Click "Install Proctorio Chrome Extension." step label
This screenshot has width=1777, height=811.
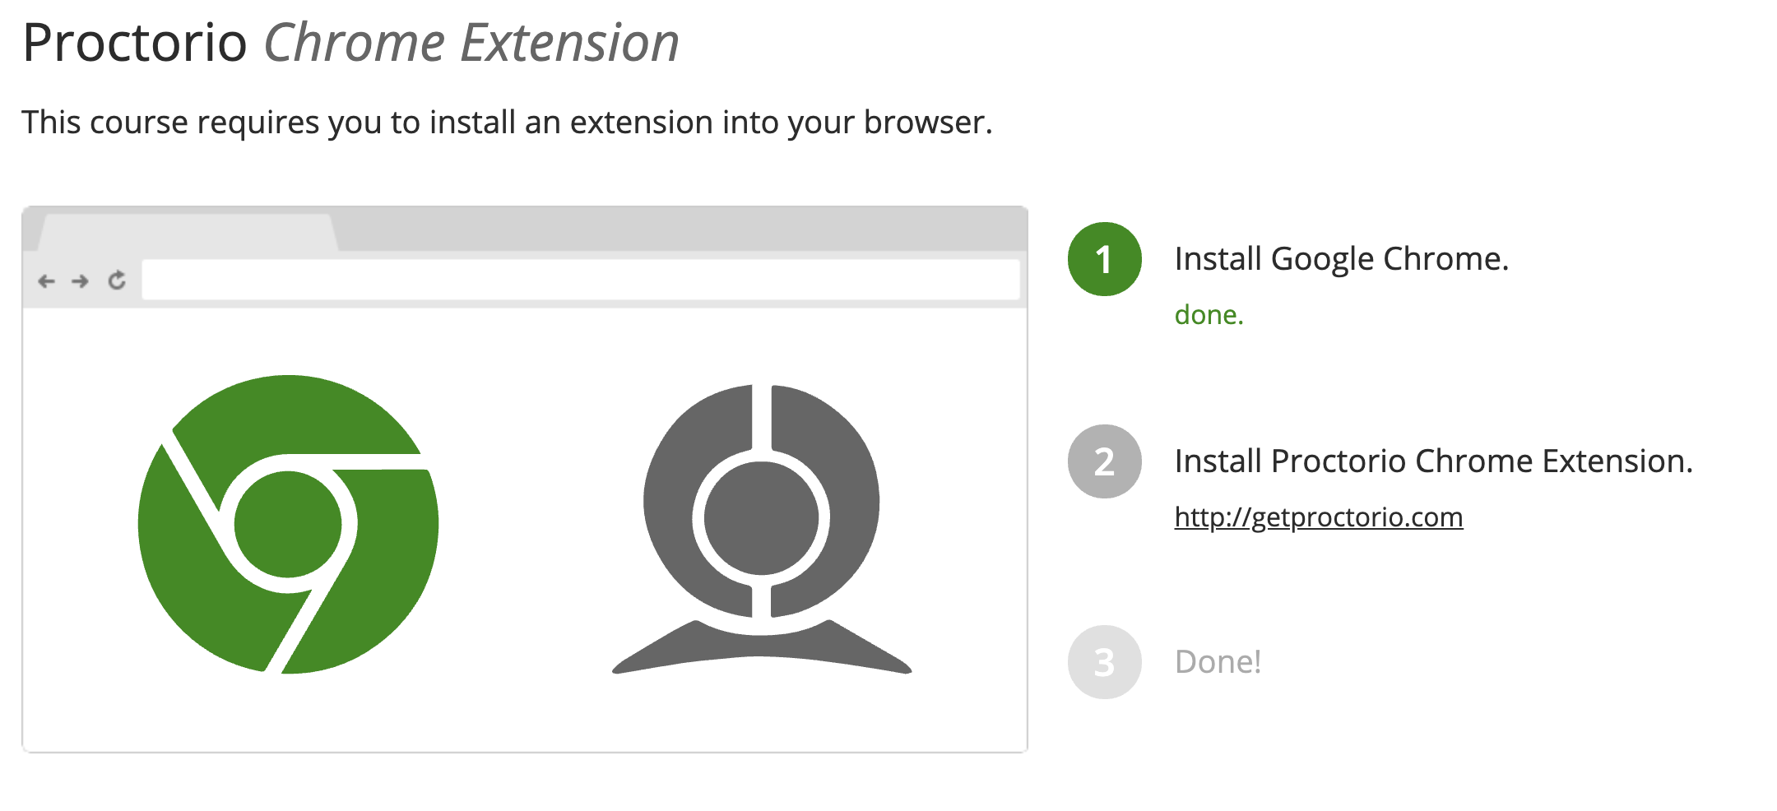click(x=1433, y=461)
